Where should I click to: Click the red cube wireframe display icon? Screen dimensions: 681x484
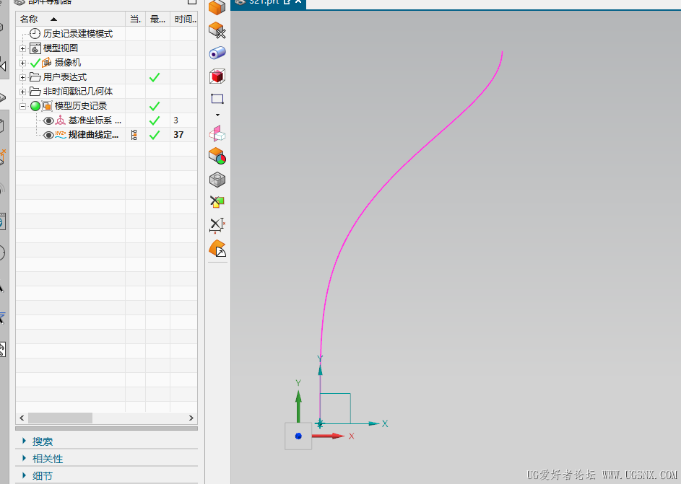(x=217, y=76)
